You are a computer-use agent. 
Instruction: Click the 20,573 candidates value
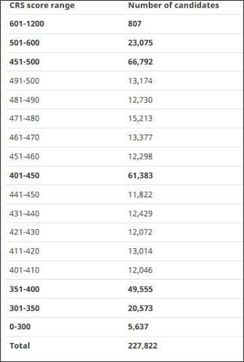pyautogui.click(x=140, y=308)
